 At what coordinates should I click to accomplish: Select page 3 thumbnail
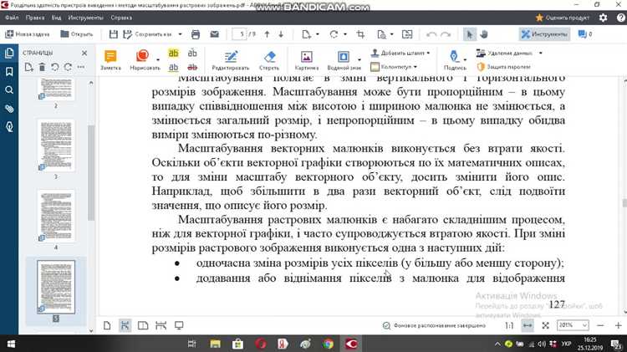pos(56,146)
